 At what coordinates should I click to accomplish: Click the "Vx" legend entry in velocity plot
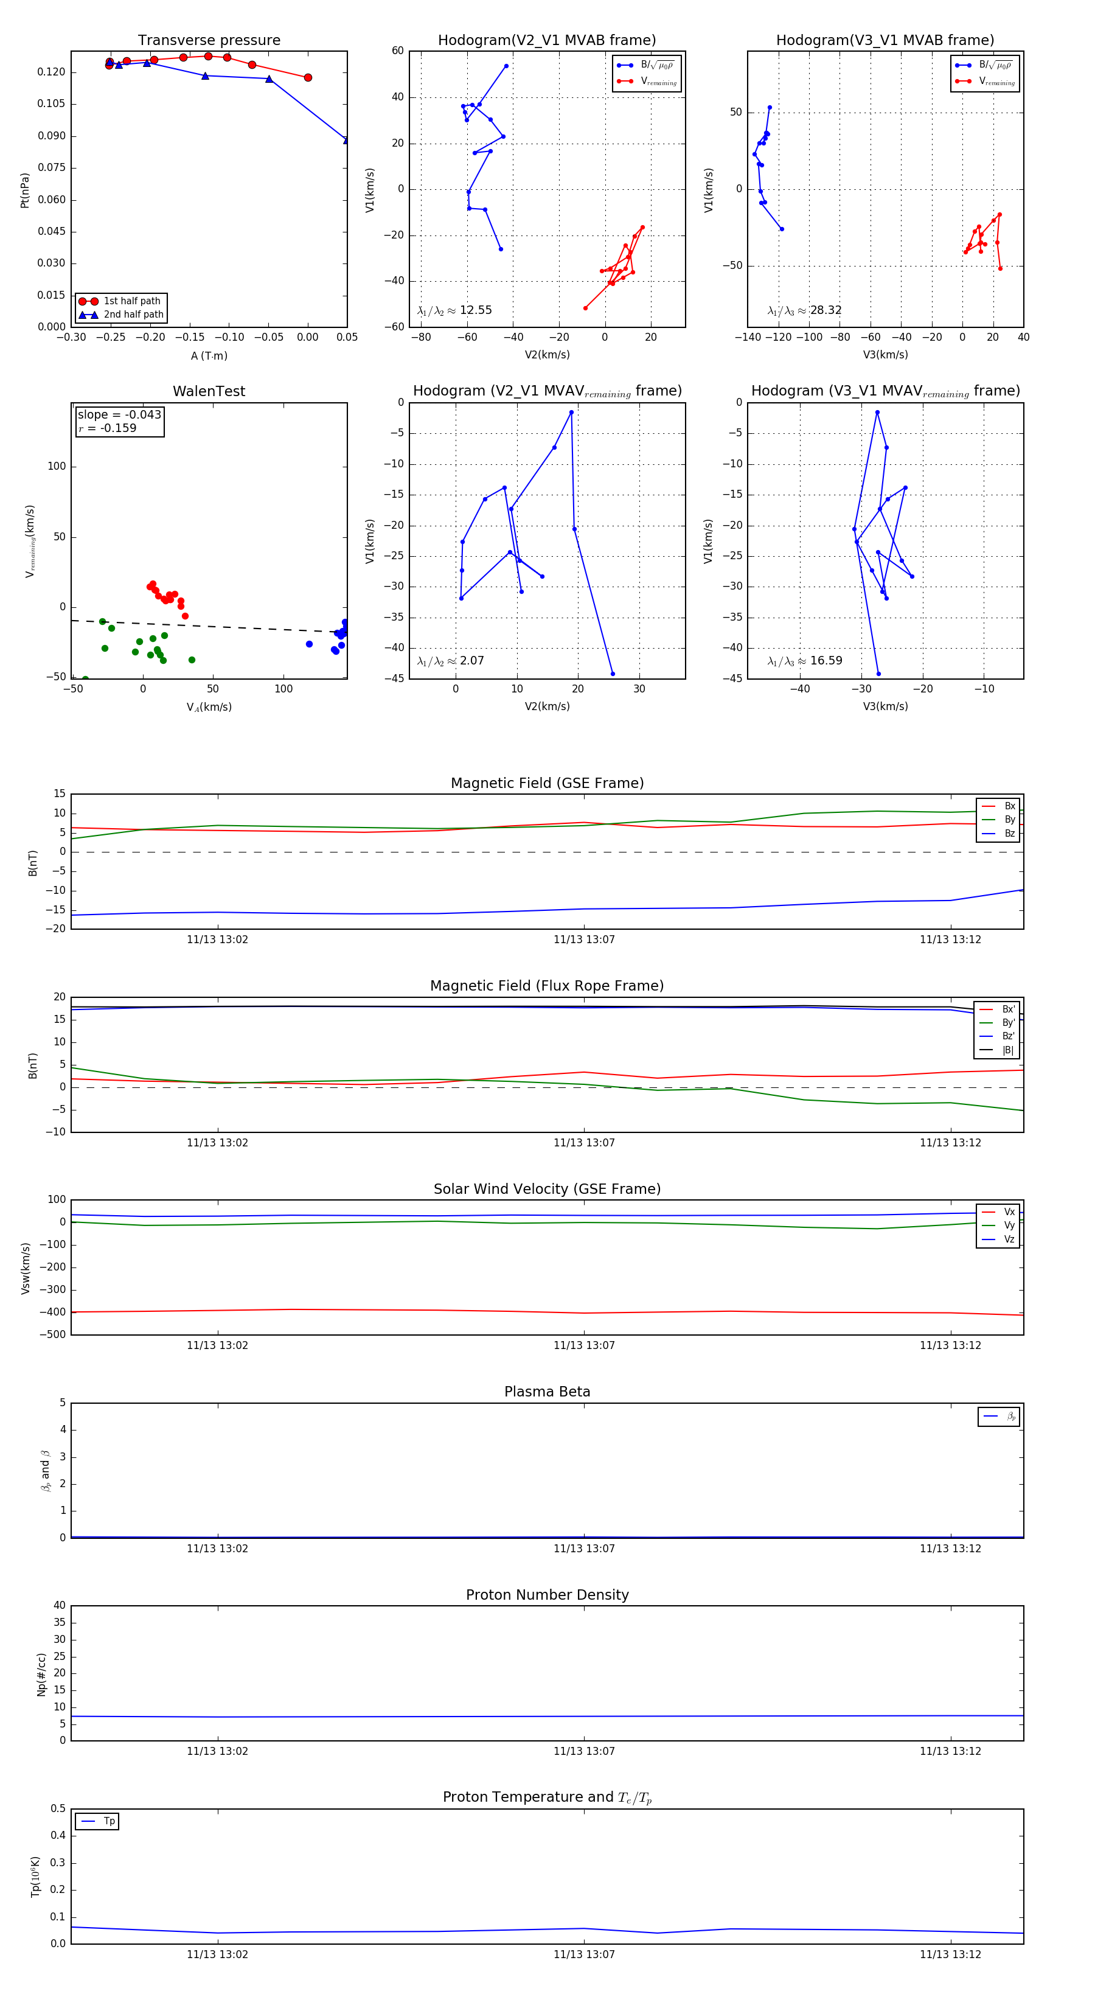pos(998,1212)
